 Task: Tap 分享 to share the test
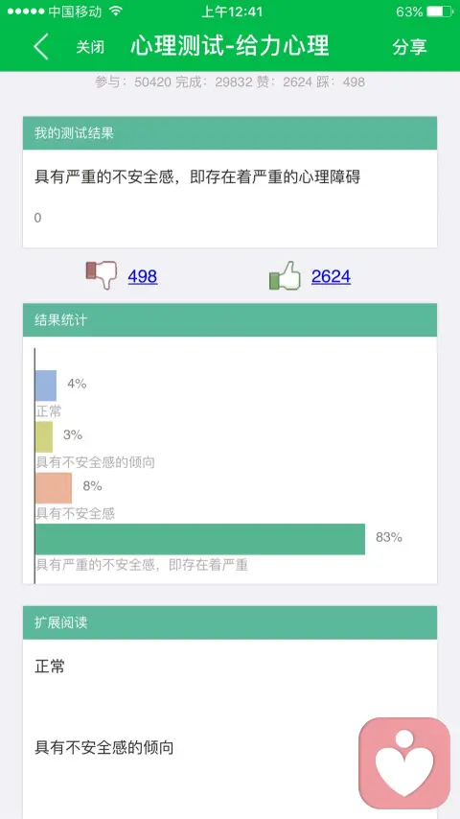point(410,46)
